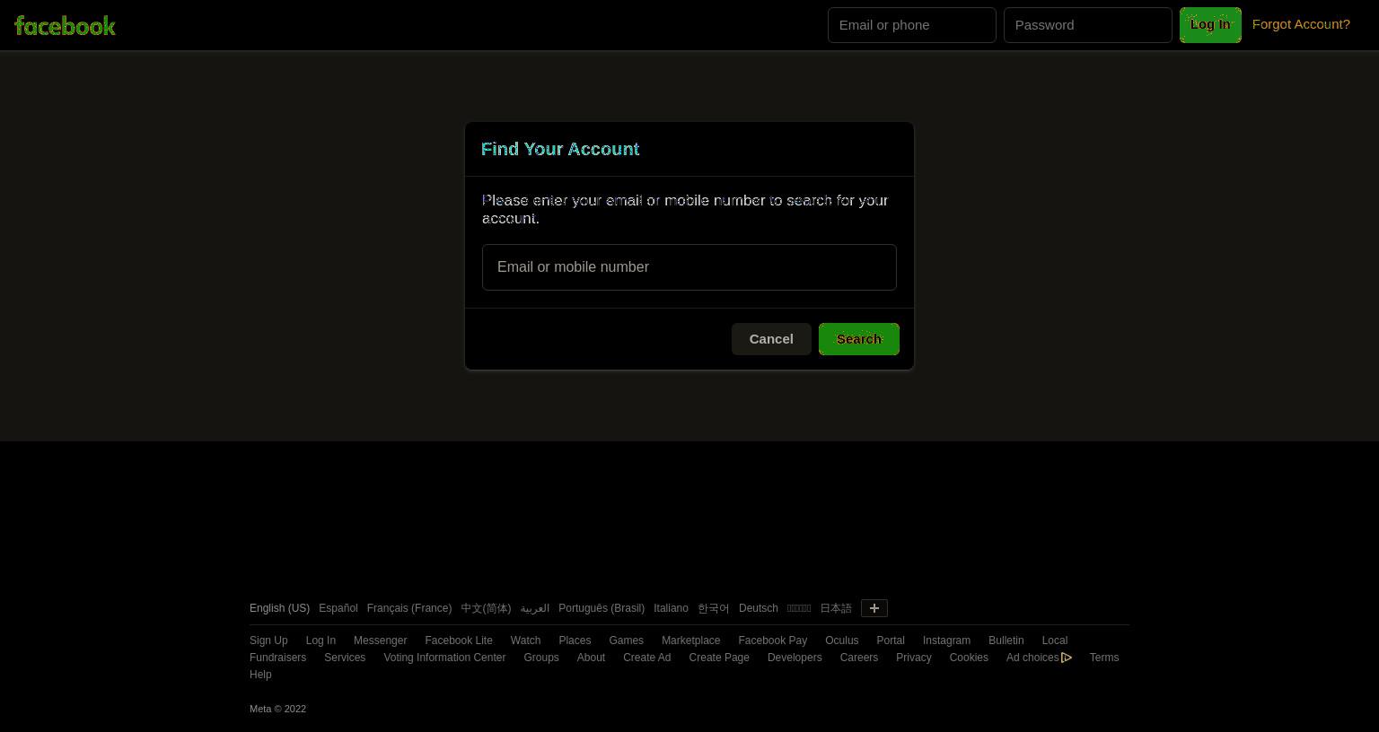Open the Instagram footer link
This screenshot has width=1379, height=732.
[x=946, y=640]
